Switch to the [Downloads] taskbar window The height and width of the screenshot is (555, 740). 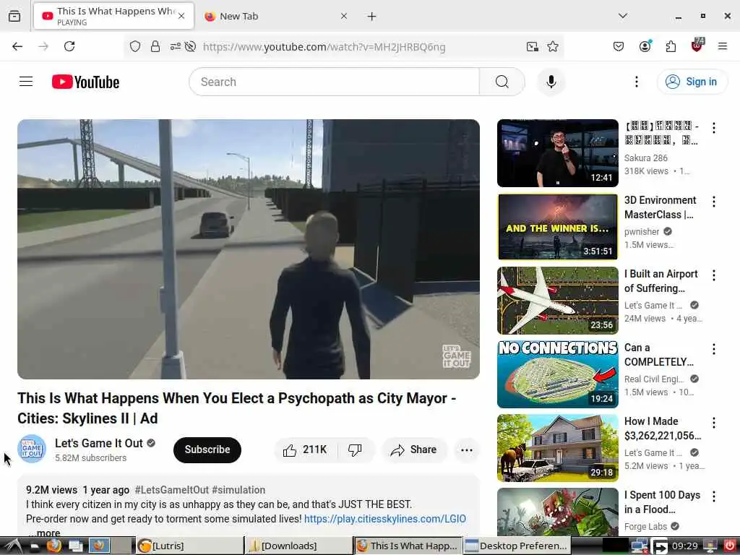click(x=298, y=546)
